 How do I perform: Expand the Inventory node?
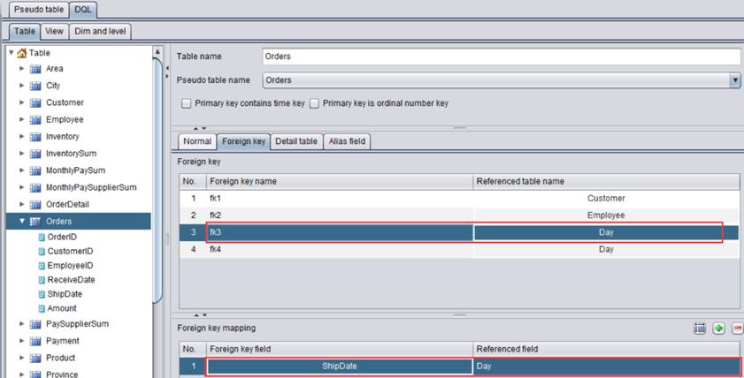click(x=21, y=136)
